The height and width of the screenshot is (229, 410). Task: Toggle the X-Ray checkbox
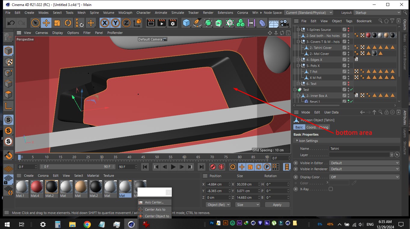point(331,189)
